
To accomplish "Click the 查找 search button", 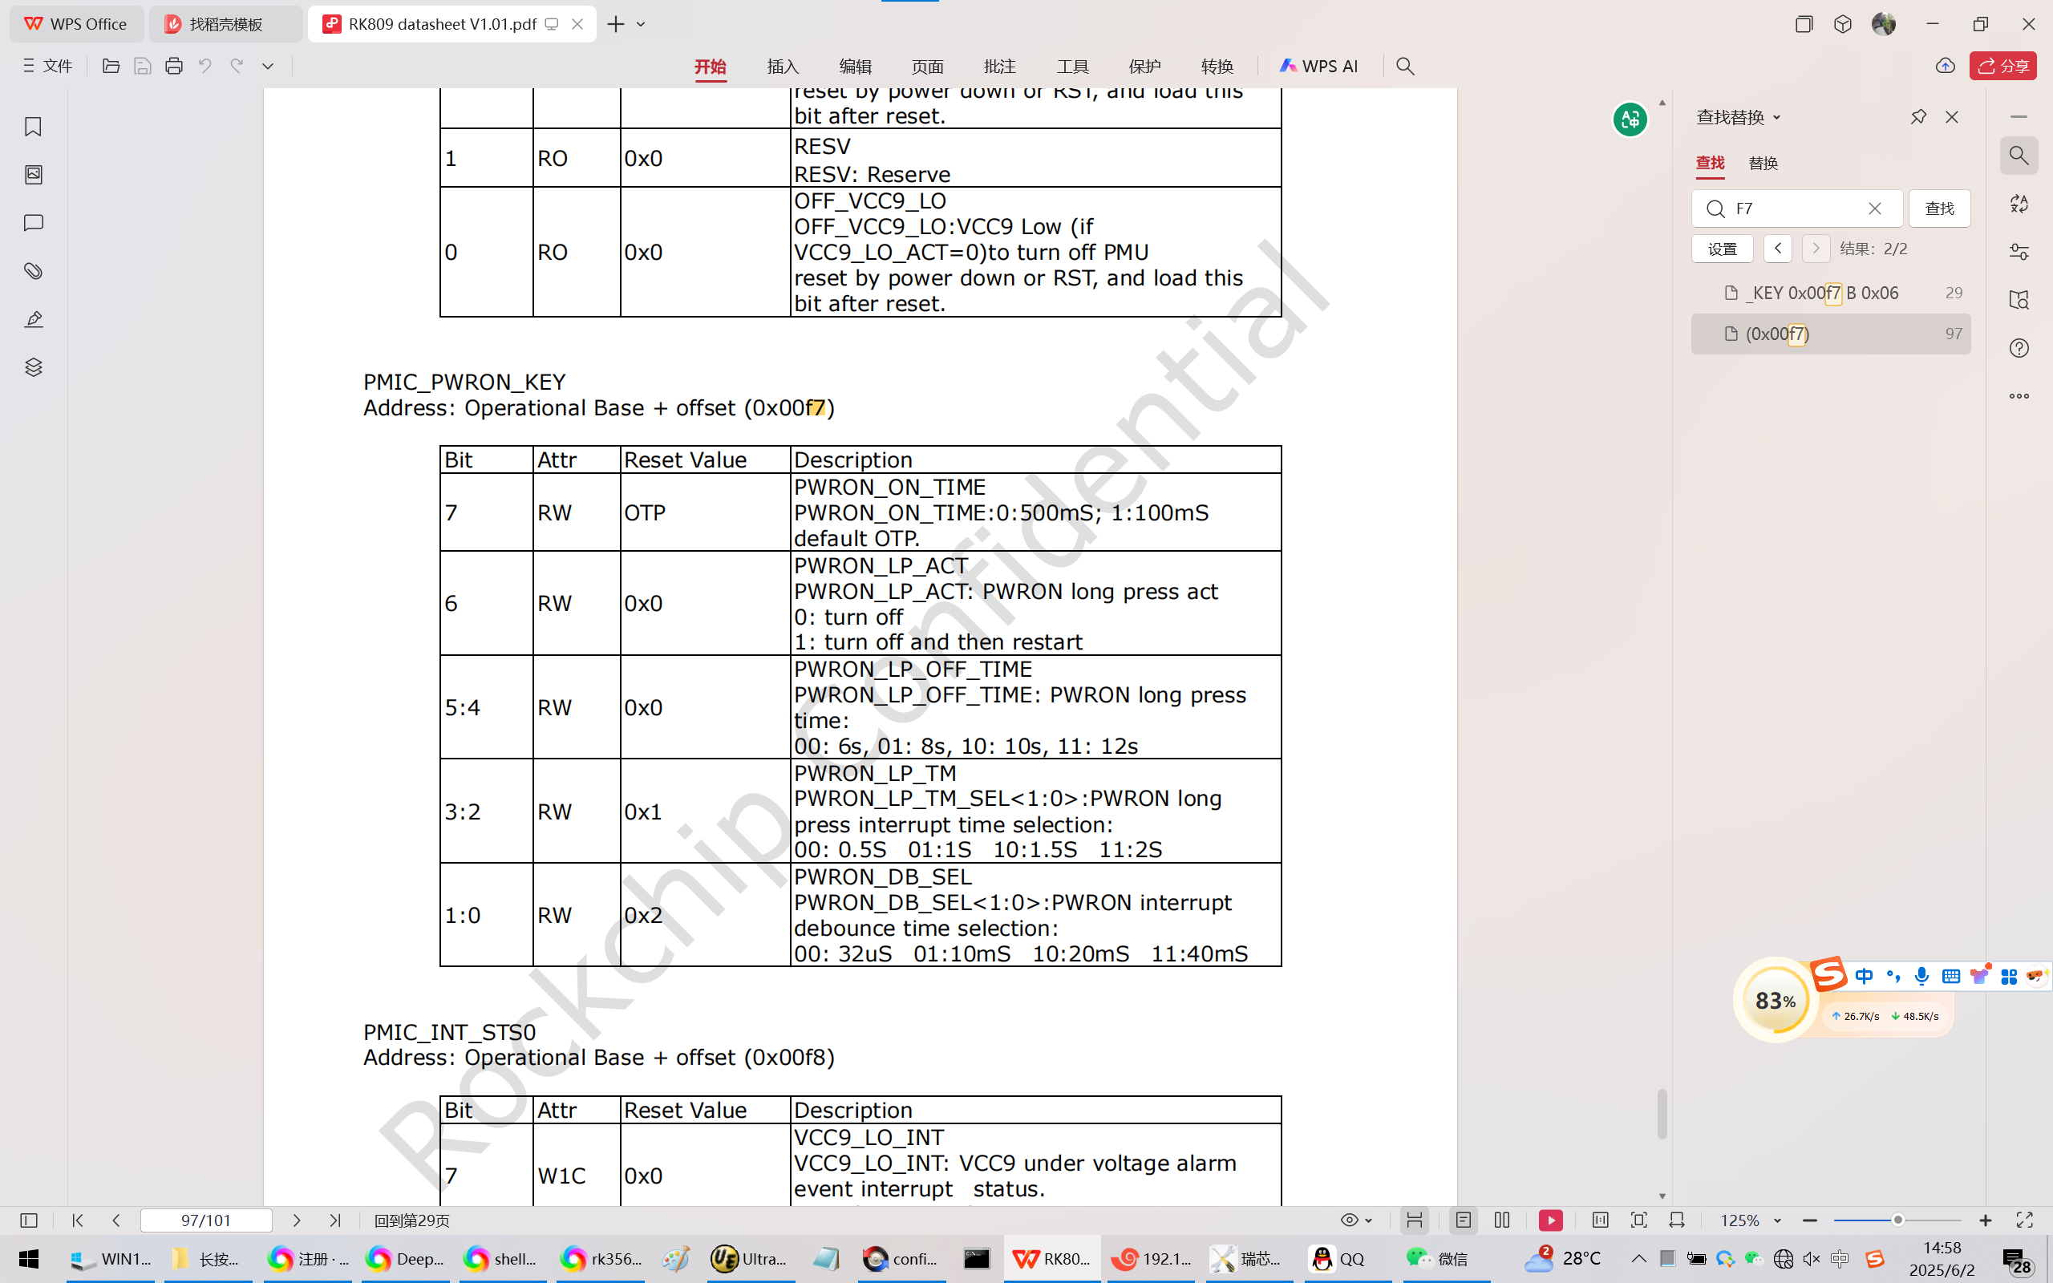I will click(1939, 208).
